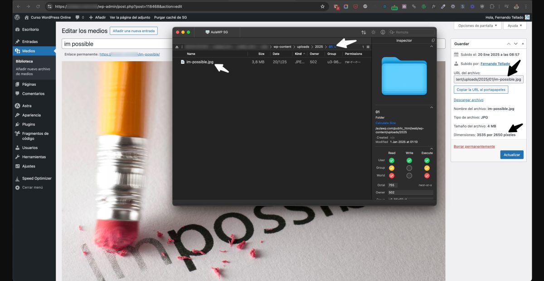This screenshot has height=281, width=544.
Task: Go to uploads in breadcrumb path
Action: 303,47
